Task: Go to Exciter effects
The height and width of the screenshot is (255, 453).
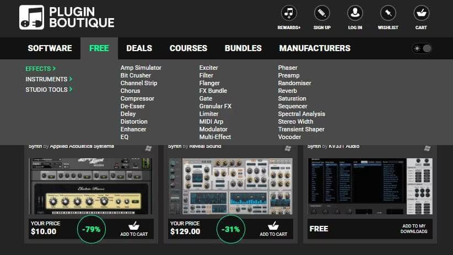Action: [208, 68]
